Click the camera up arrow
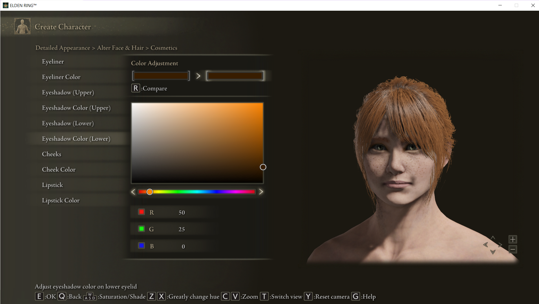539x304 pixels. (493, 238)
